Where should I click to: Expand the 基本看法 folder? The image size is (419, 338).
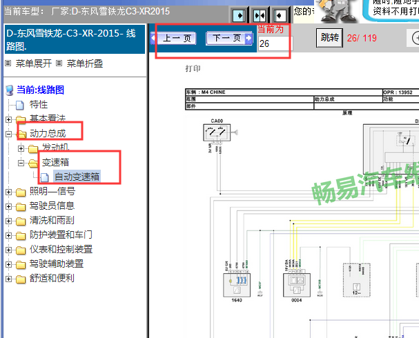point(8,119)
